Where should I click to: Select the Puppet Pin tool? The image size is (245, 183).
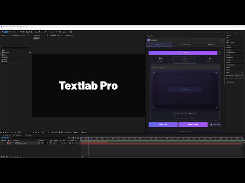[45, 32]
